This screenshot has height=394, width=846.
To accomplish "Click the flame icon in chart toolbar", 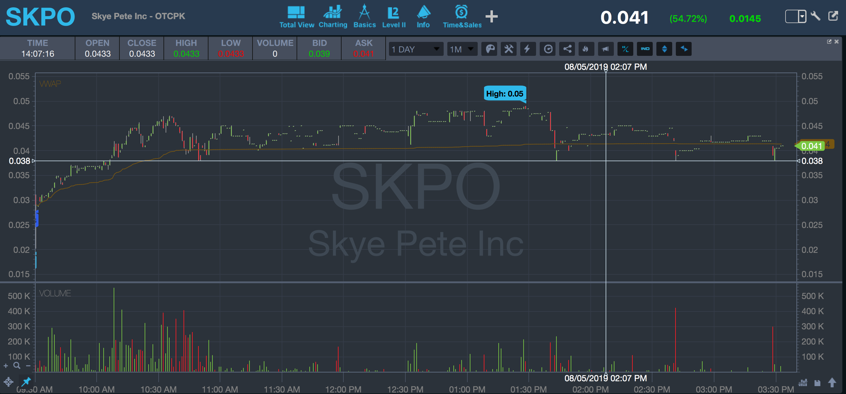I will (586, 49).
